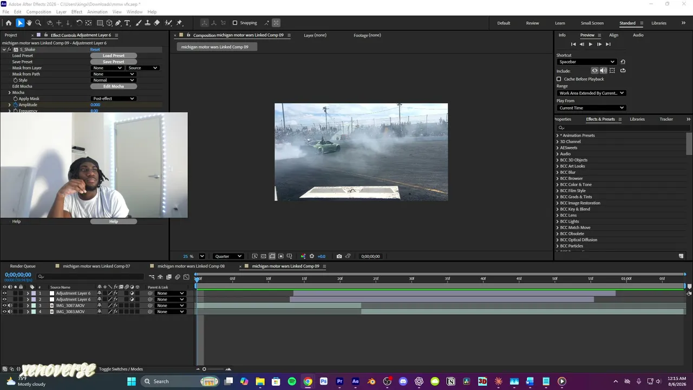Open Spotify from the taskbar

coord(292,381)
